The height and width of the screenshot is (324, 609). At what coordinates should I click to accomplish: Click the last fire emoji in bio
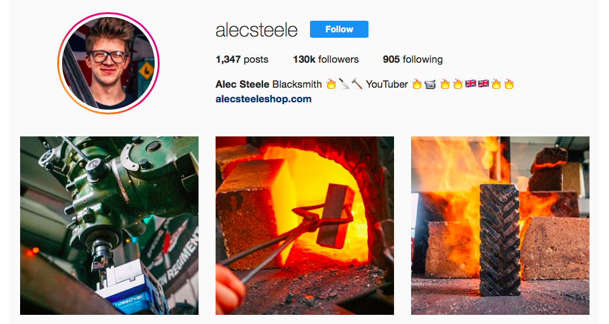(509, 84)
